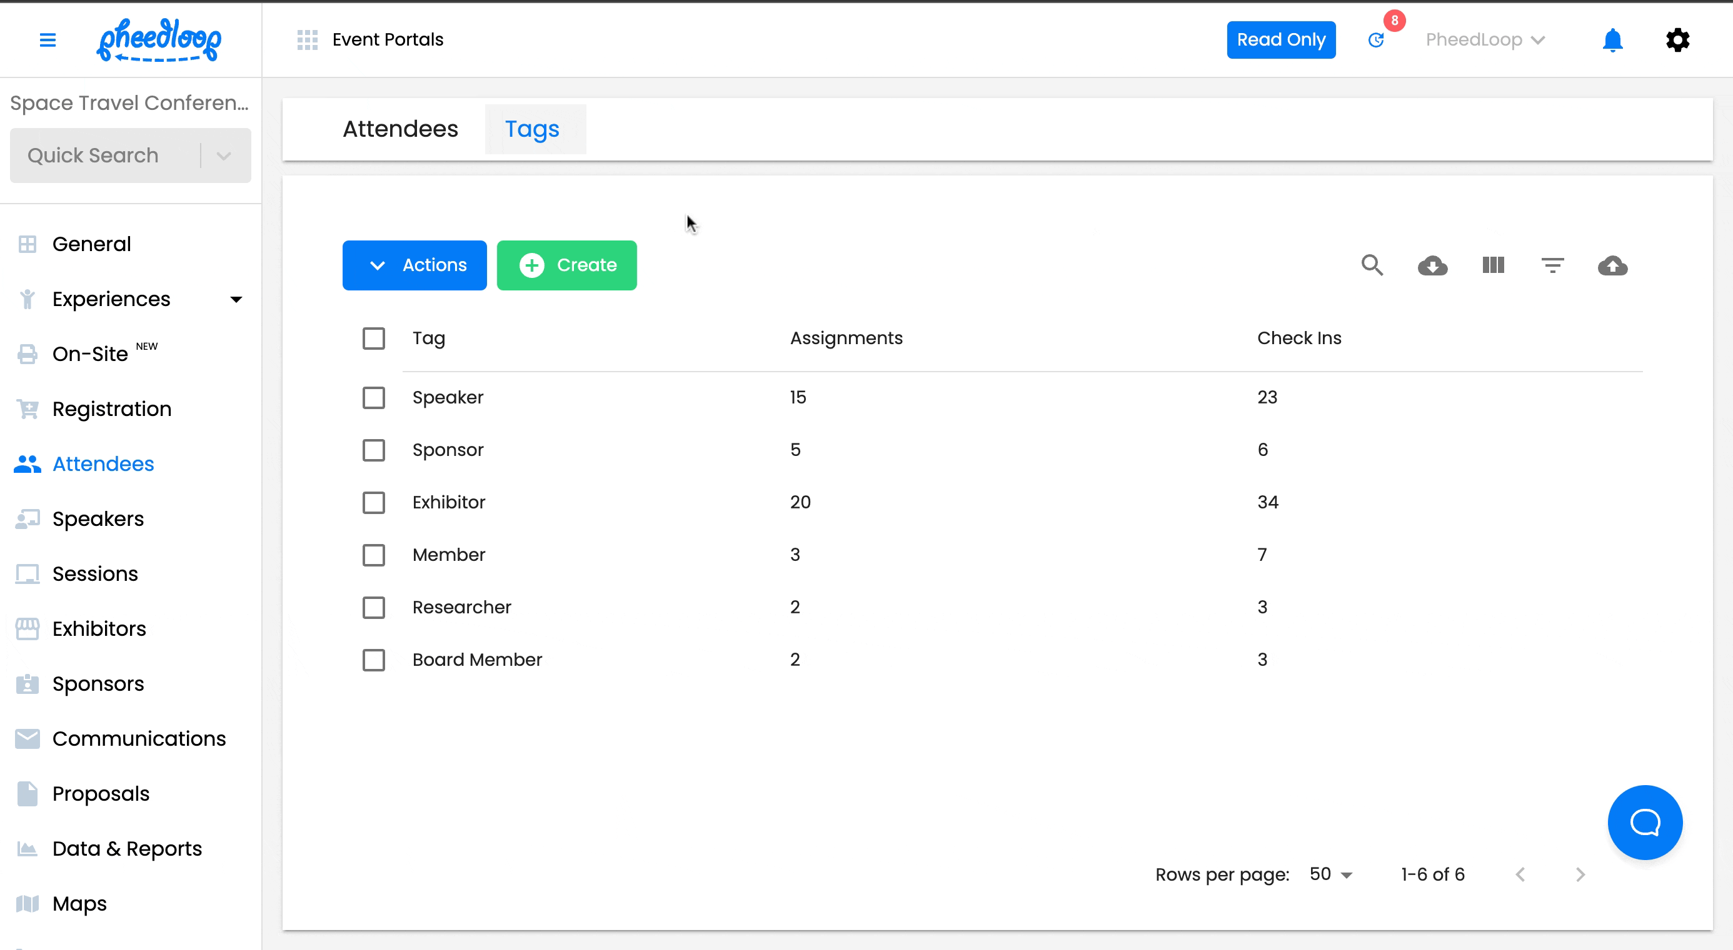Select the Exhibitor row checkbox
Screen dimensions: 1733x950
click(373, 502)
